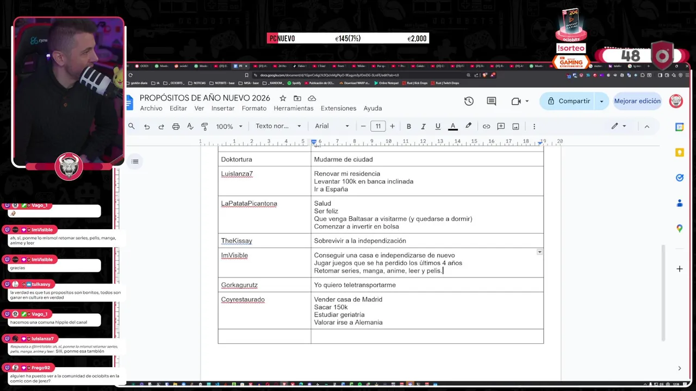Viewport: 696px width, 391px height.
Task: Show the document outline panel
Action: [x=135, y=161]
